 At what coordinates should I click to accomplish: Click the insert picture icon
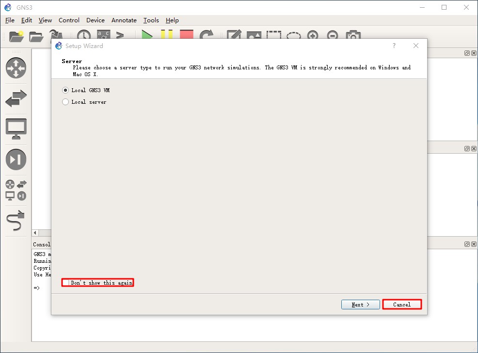pyautogui.click(x=254, y=35)
